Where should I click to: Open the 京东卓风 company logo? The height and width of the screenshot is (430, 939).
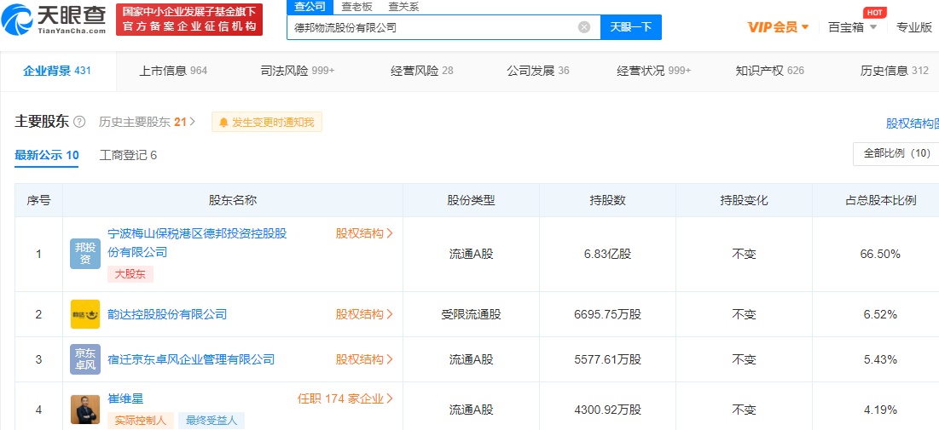point(85,359)
